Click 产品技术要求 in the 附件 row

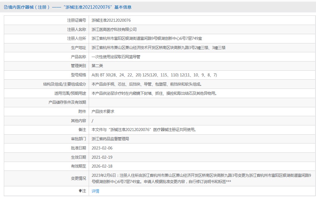pos(103,111)
